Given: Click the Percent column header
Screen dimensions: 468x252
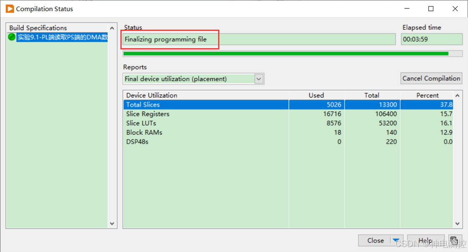Looking at the screenshot, I should [427, 95].
